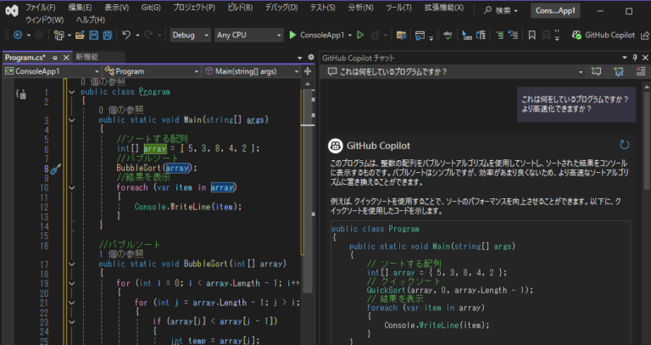This screenshot has height=345, width=651.
Task: Click the screwdriver quick actions icon on line 8
Action: click(x=56, y=169)
